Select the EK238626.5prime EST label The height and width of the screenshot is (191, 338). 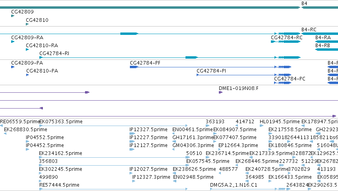[194, 169]
